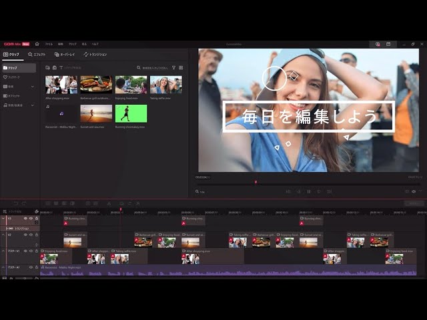This screenshot has width=427, height=320.
Task: Select the Racoonist Malibu Night audio waveform
Action: pos(228,271)
